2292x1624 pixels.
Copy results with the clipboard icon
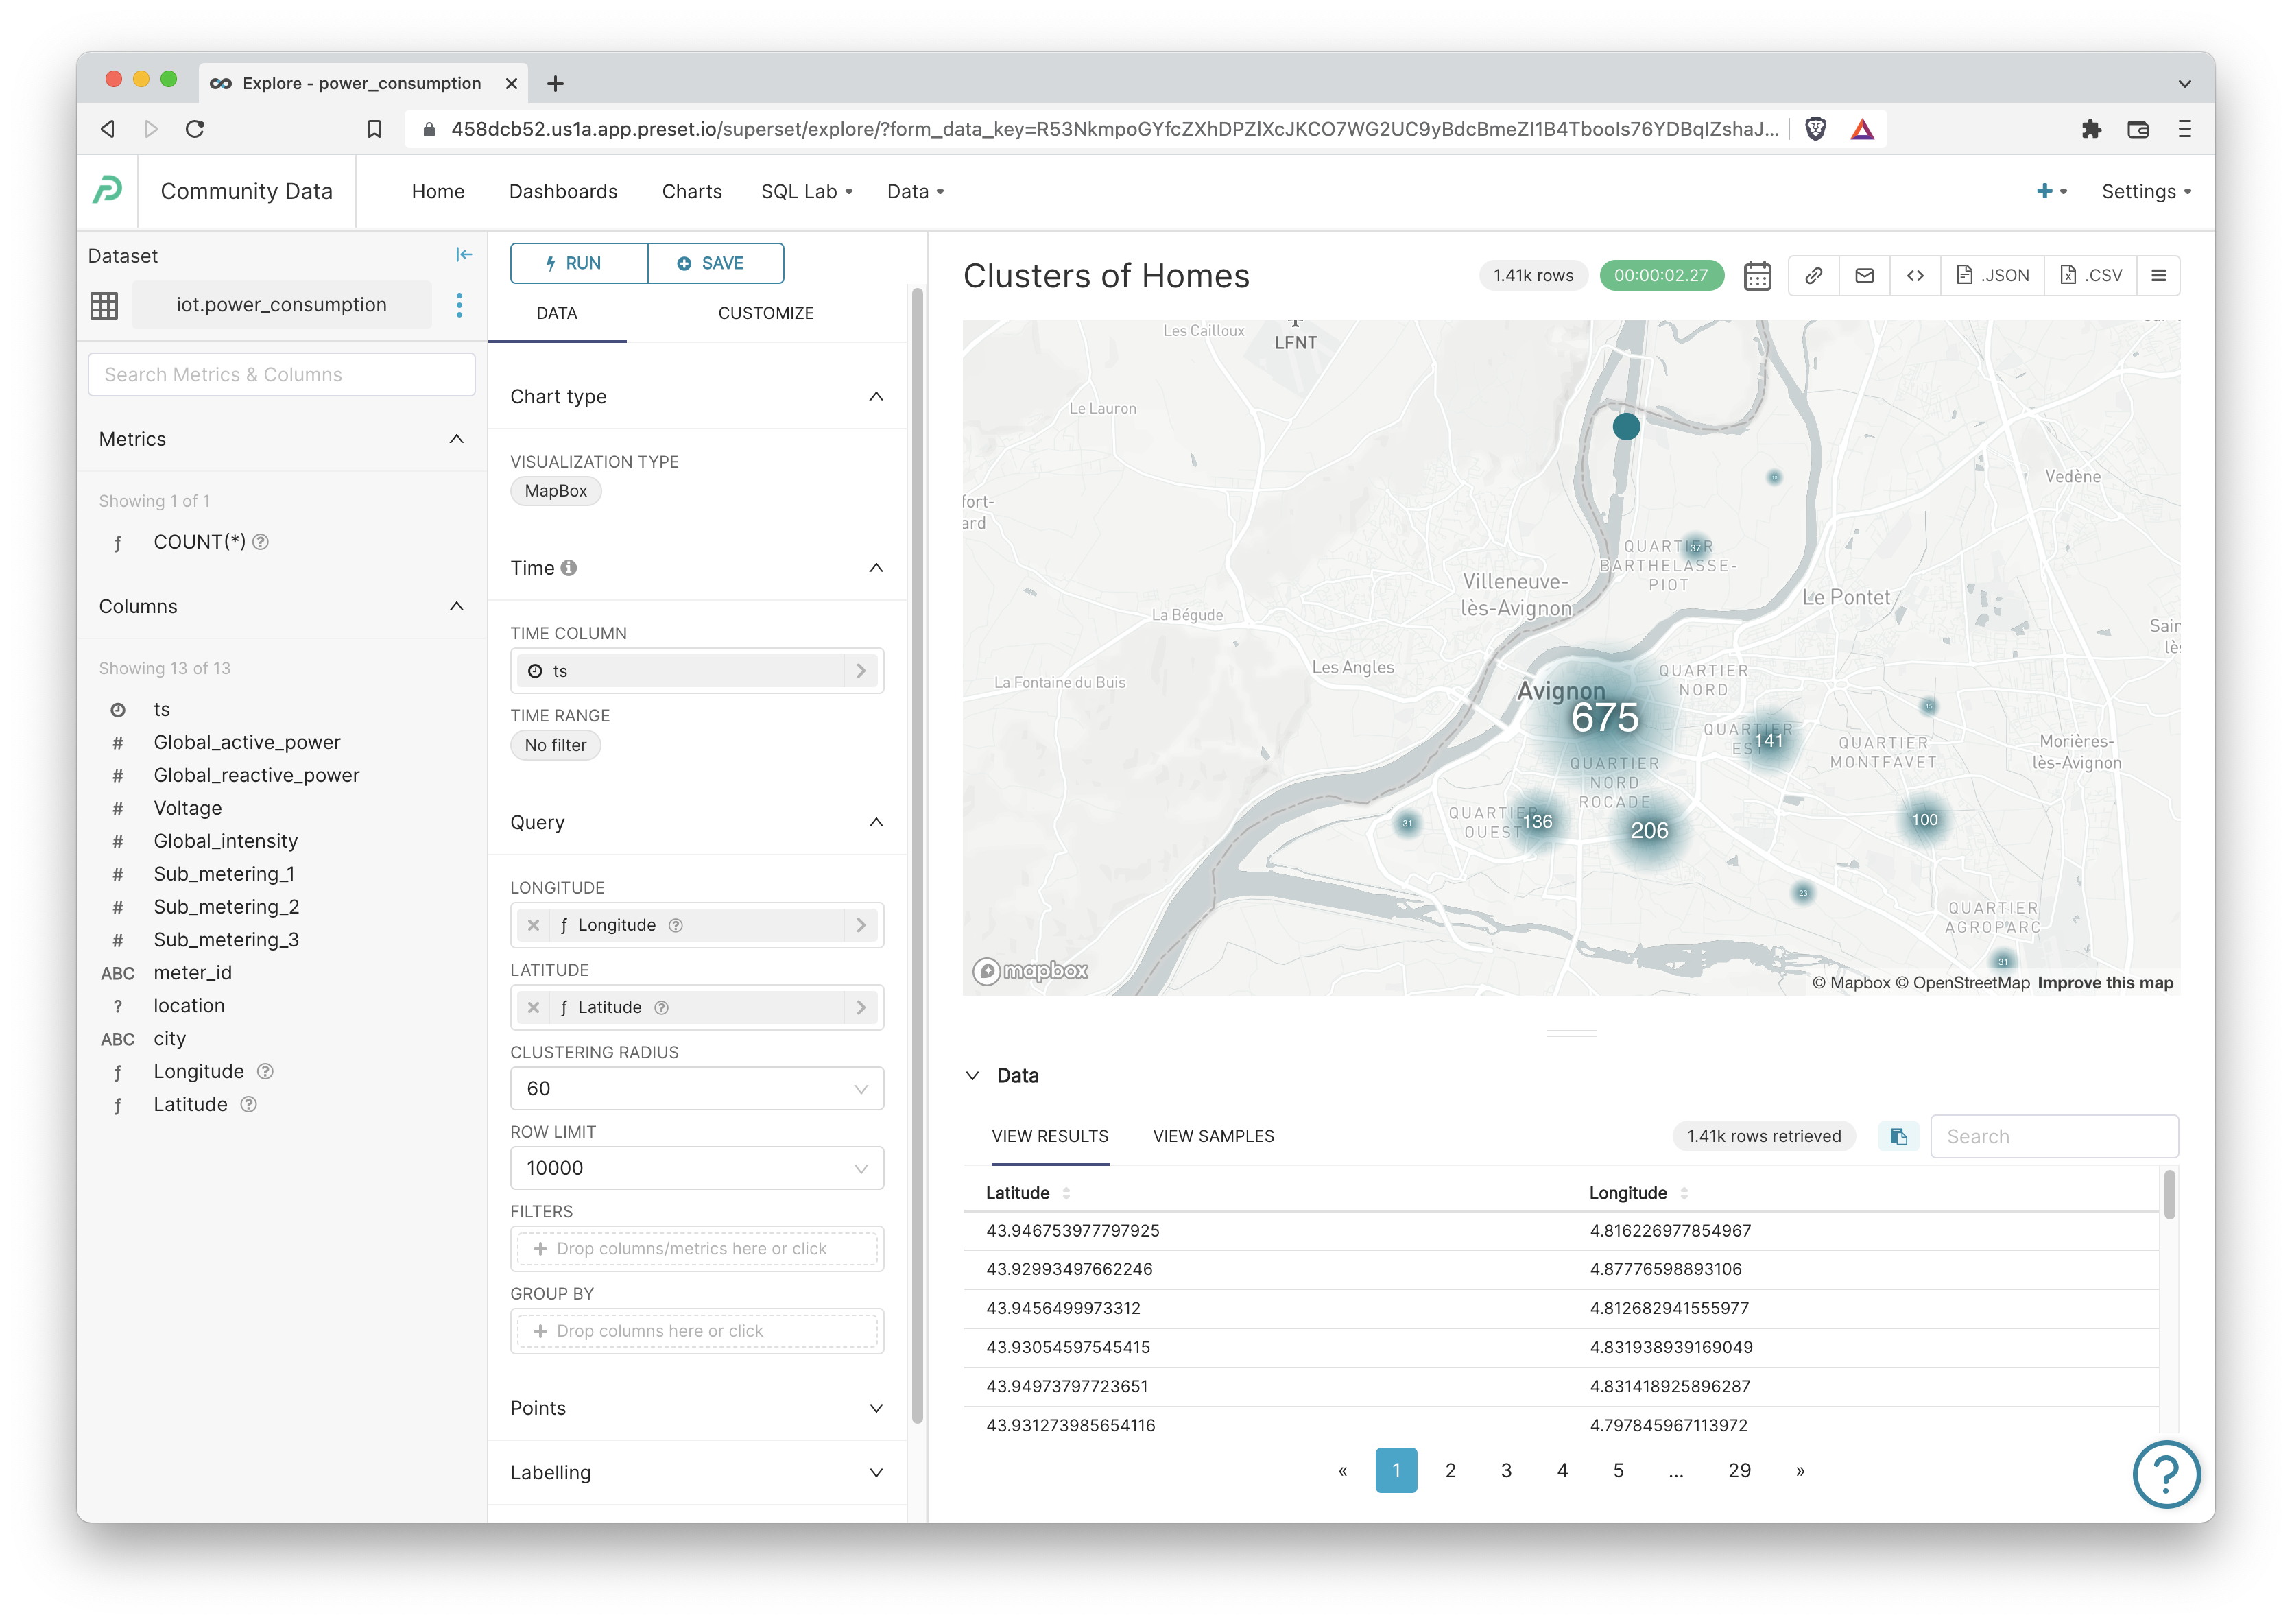tap(1899, 1136)
